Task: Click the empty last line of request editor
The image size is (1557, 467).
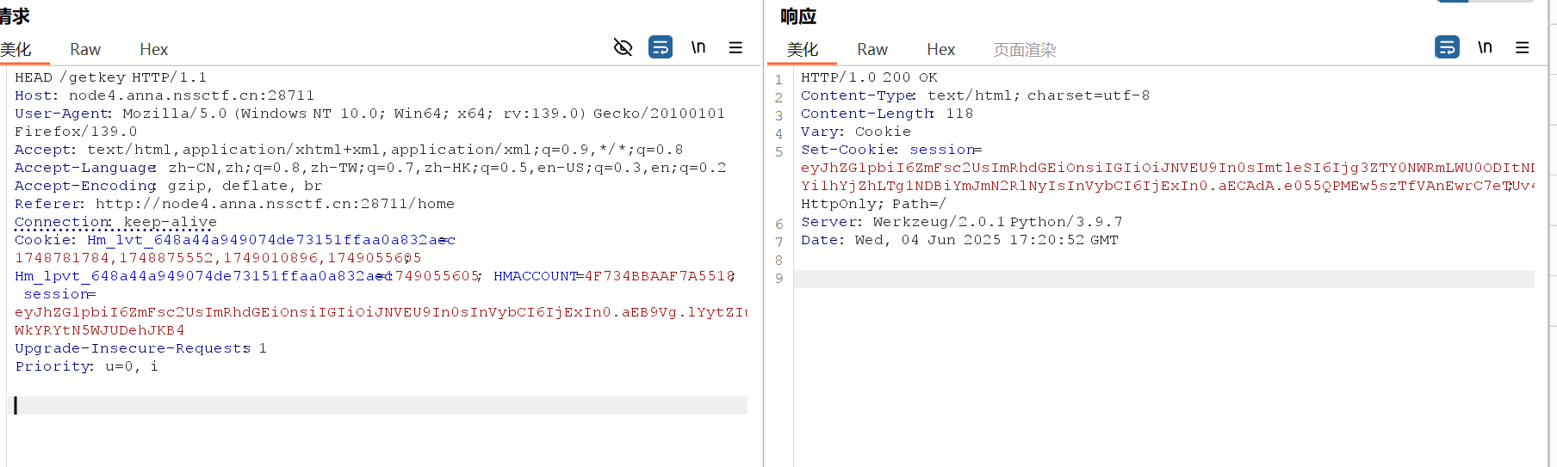Action: (x=379, y=405)
